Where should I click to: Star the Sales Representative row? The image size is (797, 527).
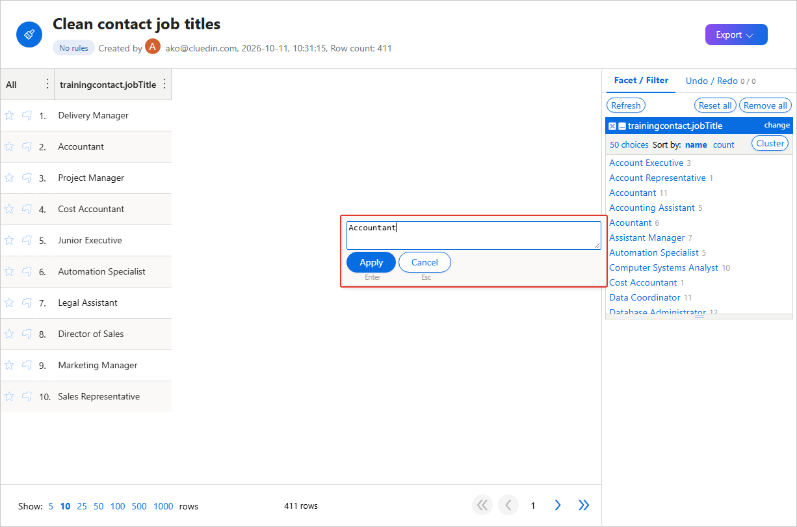[x=9, y=396]
